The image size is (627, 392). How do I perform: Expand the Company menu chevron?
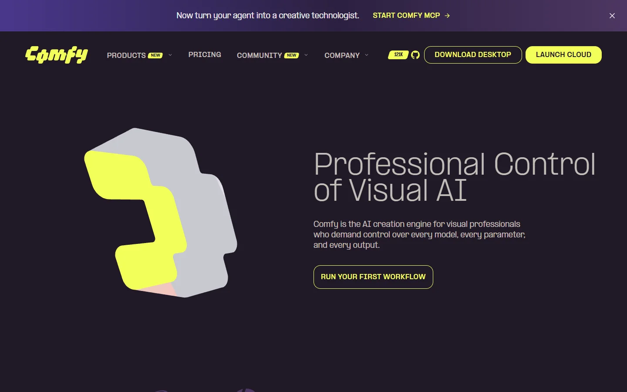point(367,55)
